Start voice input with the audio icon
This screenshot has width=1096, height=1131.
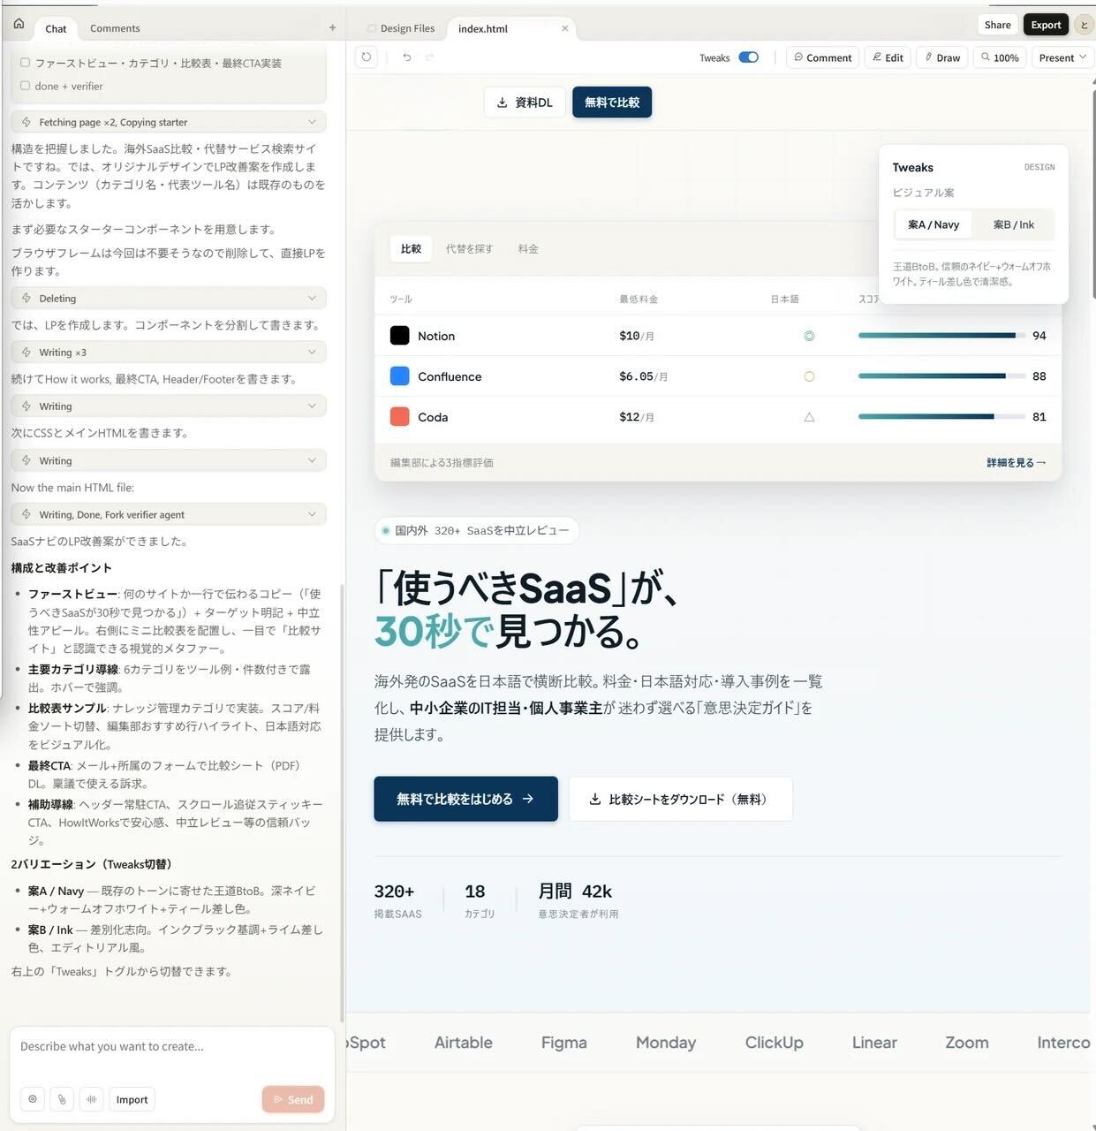92,1099
